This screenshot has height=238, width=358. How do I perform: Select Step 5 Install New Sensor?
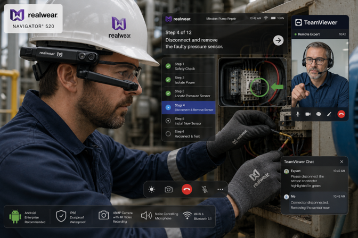(189, 121)
